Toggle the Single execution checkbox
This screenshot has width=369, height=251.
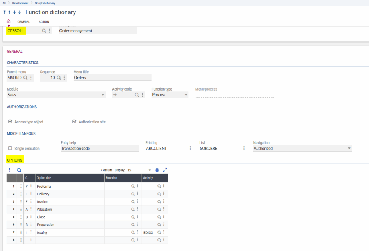[10, 148]
